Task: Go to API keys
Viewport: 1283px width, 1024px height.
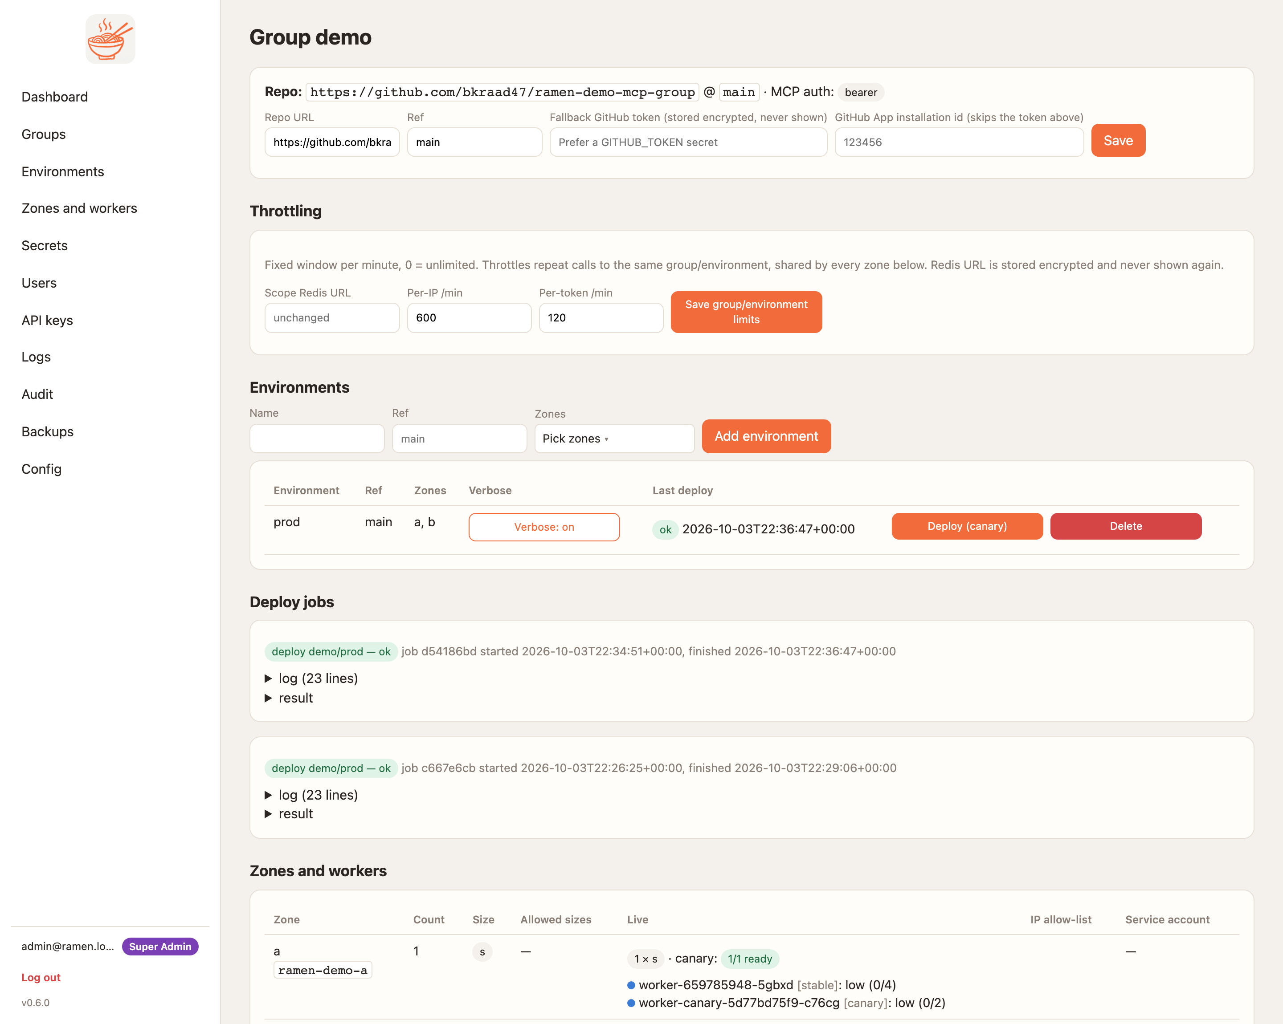Action: coord(47,321)
